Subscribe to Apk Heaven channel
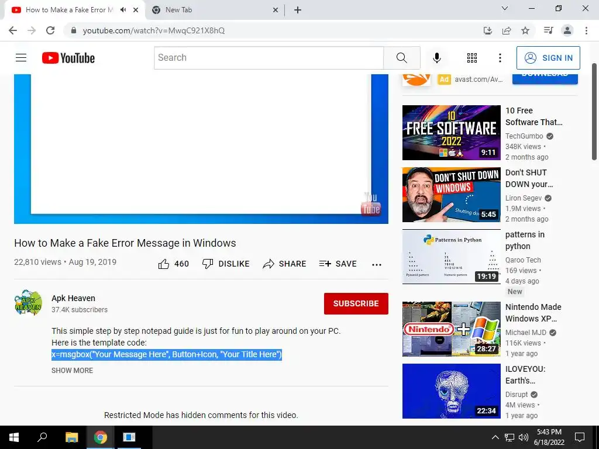 [x=356, y=303]
